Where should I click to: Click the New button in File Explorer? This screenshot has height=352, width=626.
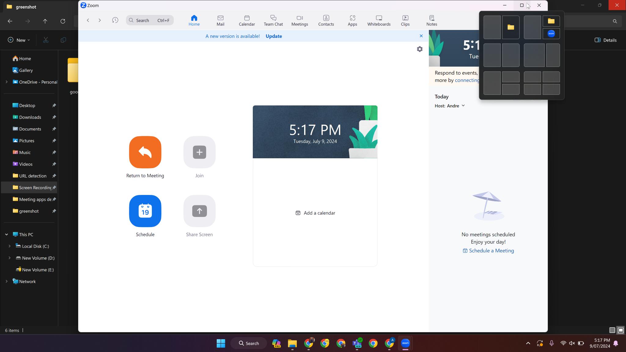pyautogui.click(x=19, y=40)
